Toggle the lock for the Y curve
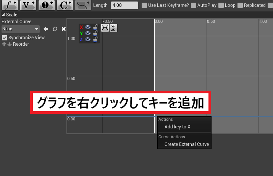The image size is (273, 176). tap(95, 33)
